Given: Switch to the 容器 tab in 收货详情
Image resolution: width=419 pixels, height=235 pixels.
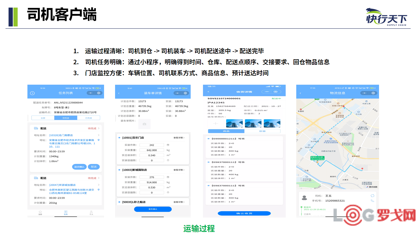Looking at the screenshot, I should click(x=262, y=131).
